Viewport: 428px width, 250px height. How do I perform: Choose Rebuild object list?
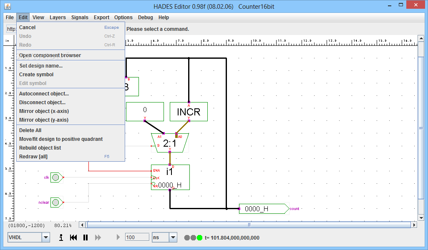(70, 148)
